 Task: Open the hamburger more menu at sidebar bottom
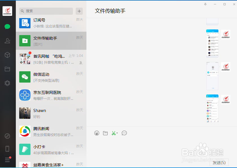(x=7, y=160)
